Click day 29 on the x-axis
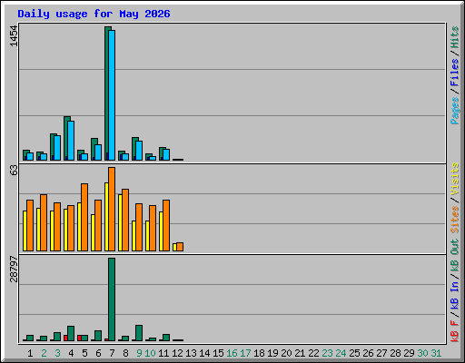The height and width of the screenshot is (363, 465). click(x=409, y=353)
